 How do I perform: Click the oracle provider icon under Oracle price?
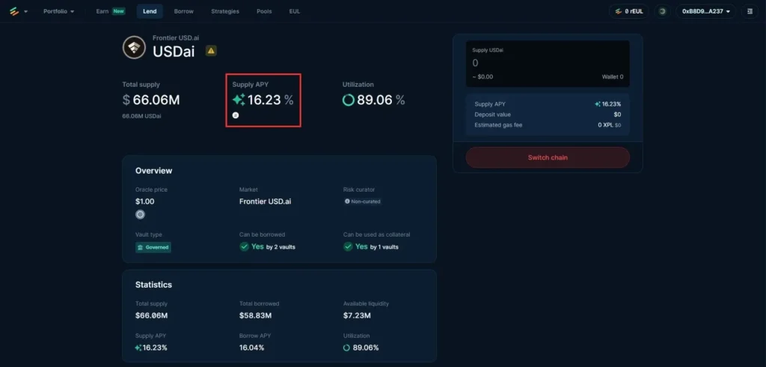[140, 214]
